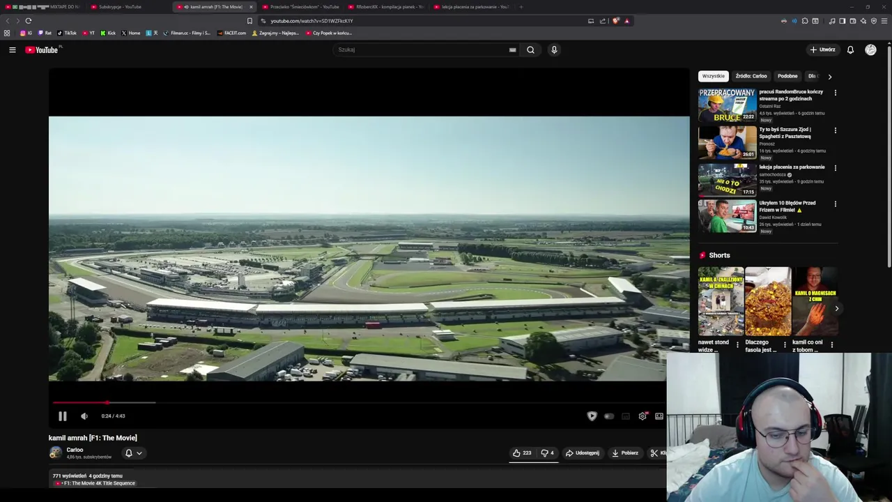The height and width of the screenshot is (502, 892).
Task: Toggle autoplay switch in player
Action: tap(609, 416)
